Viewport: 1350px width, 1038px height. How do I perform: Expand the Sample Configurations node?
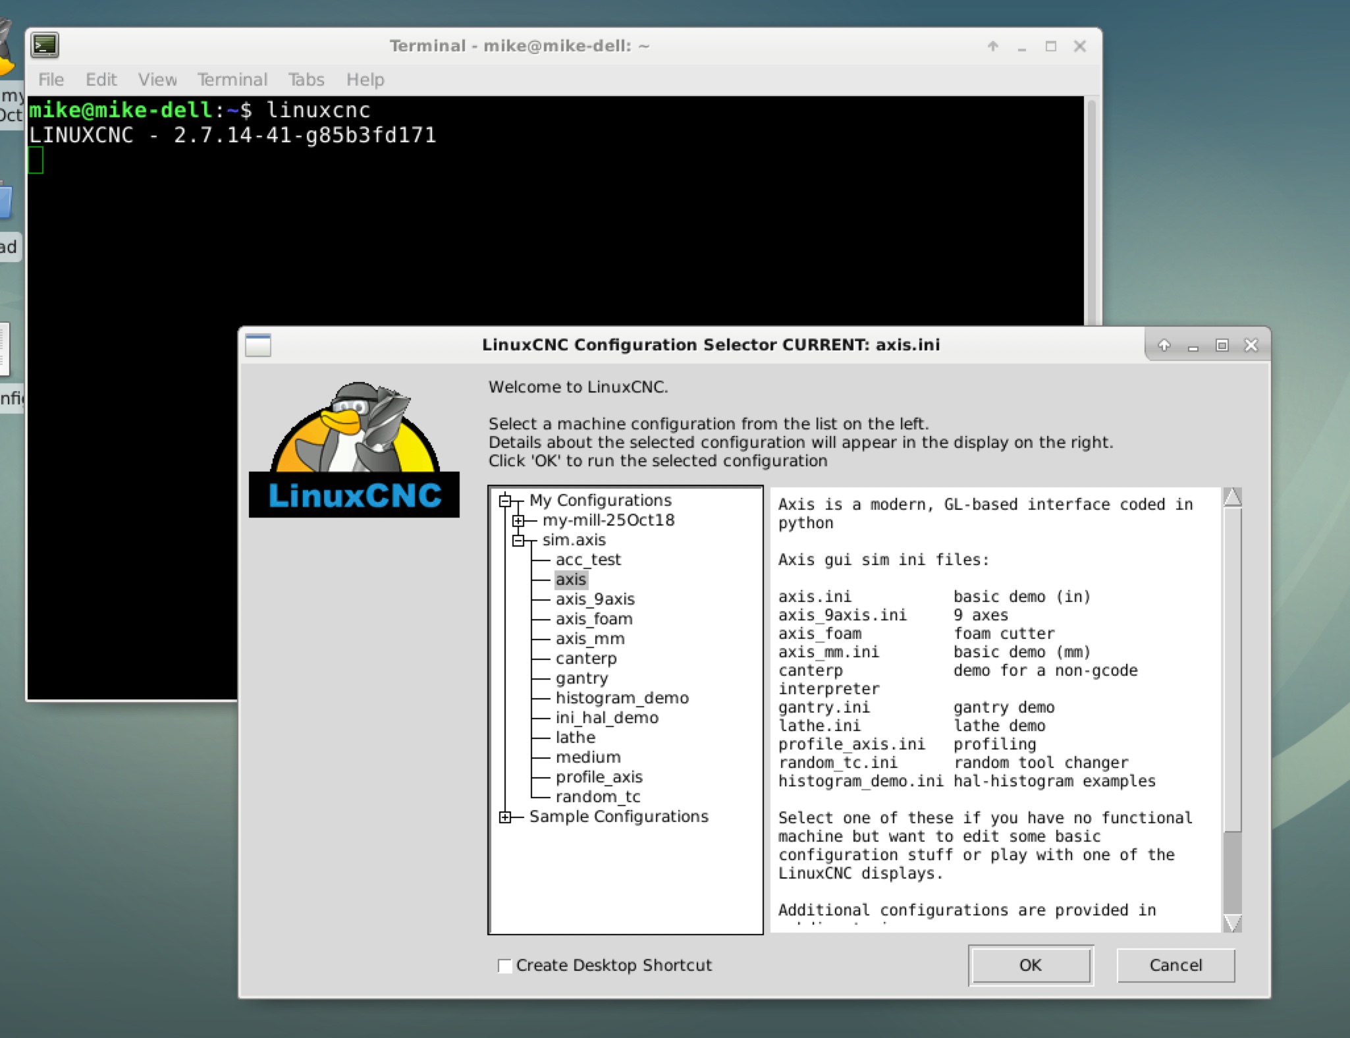[505, 817]
